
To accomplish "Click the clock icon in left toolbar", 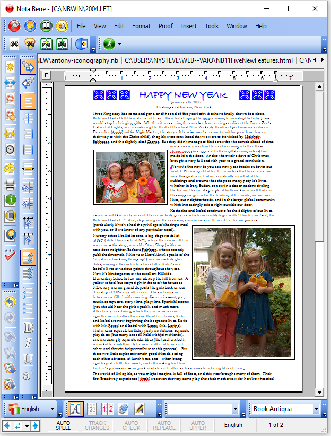I will tap(10, 150).
